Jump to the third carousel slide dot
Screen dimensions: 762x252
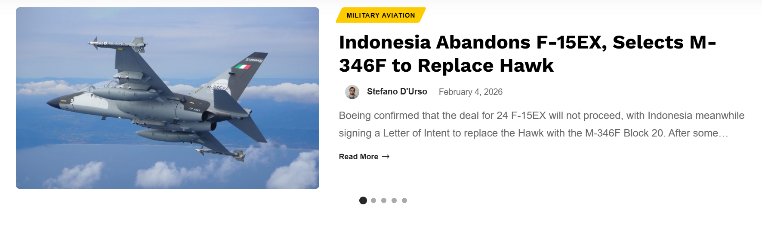[384, 200]
